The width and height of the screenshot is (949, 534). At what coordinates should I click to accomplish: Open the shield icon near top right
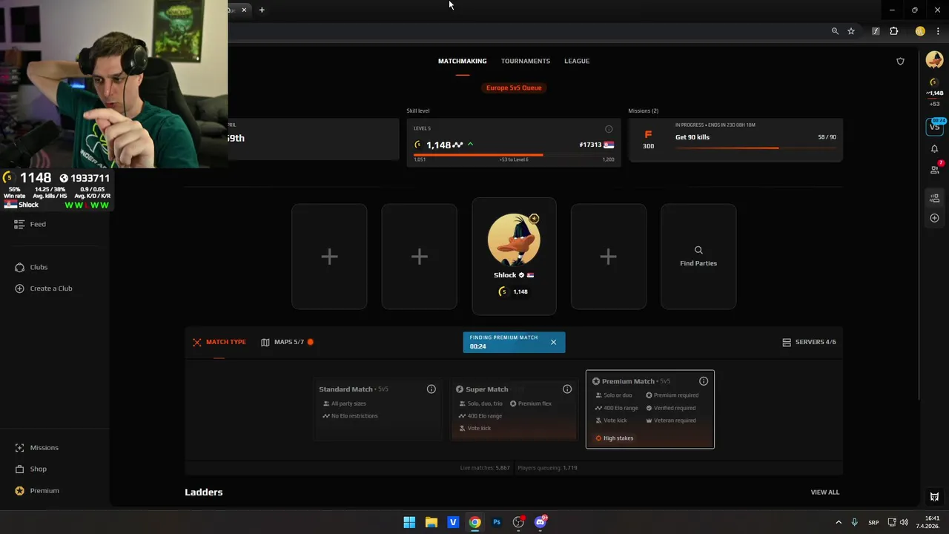click(901, 61)
